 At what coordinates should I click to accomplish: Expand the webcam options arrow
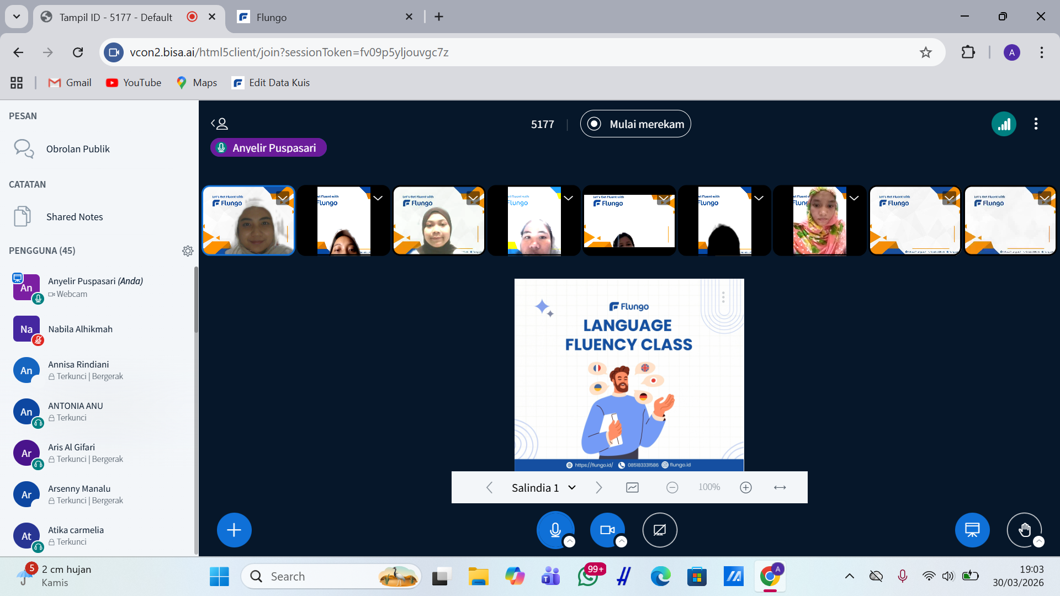click(622, 542)
